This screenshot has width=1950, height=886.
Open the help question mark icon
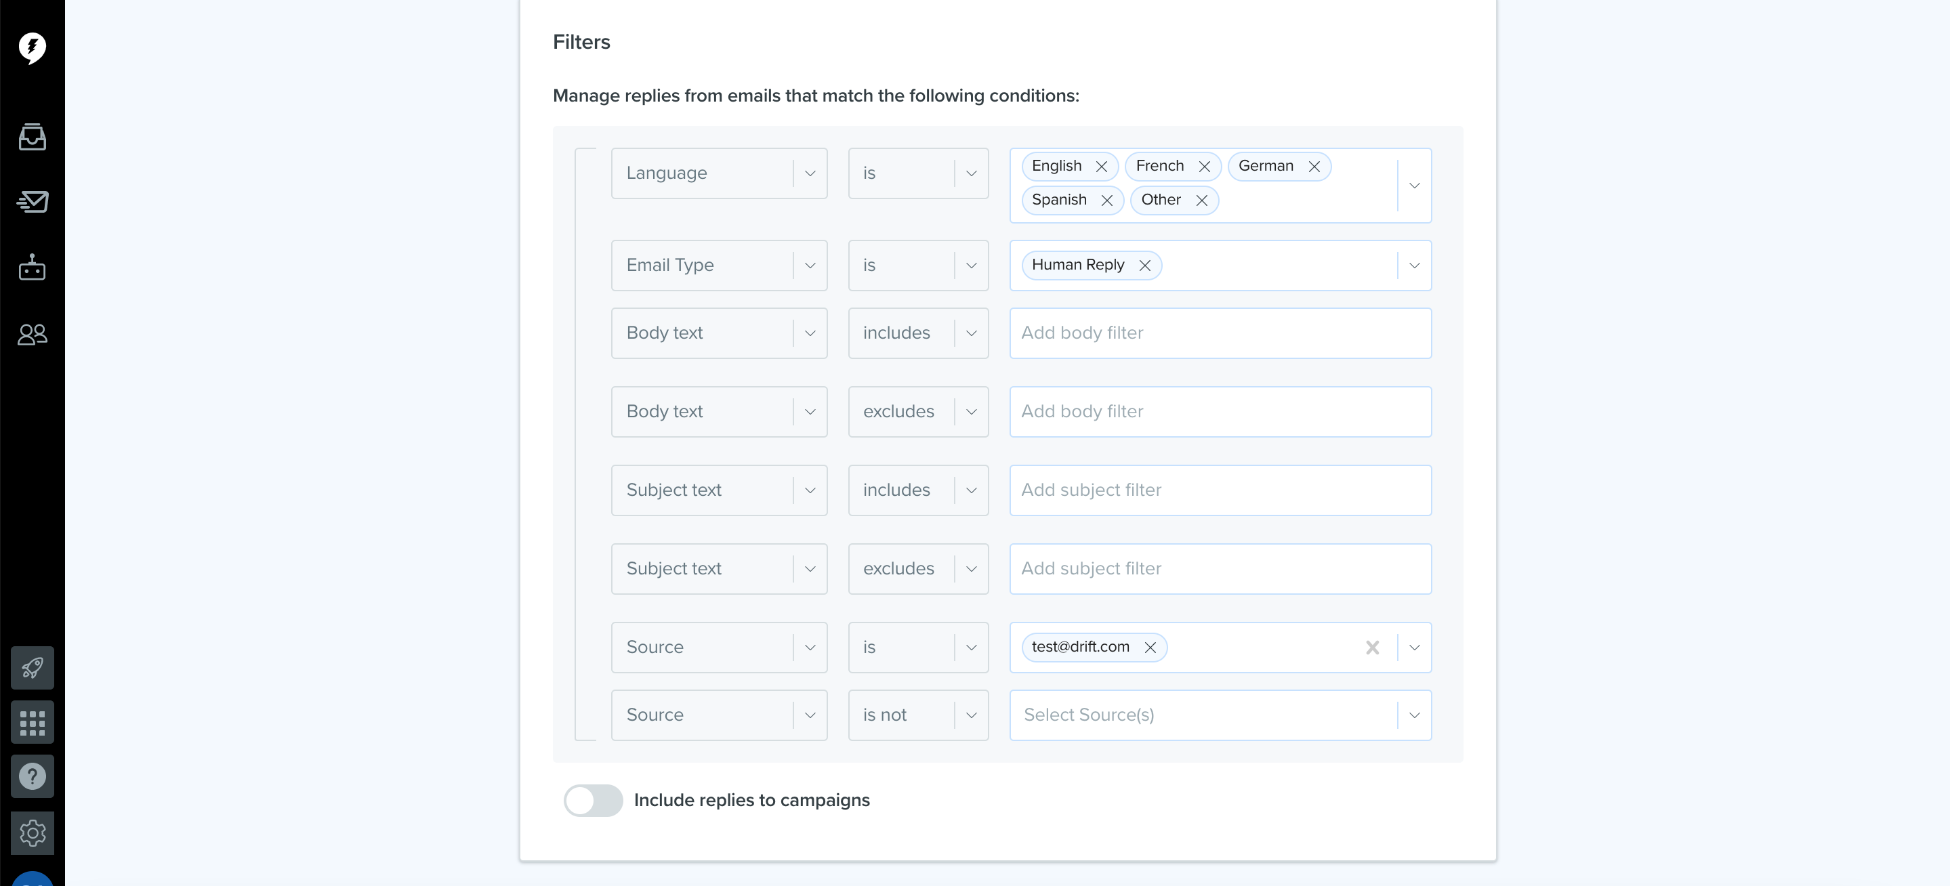click(x=32, y=776)
